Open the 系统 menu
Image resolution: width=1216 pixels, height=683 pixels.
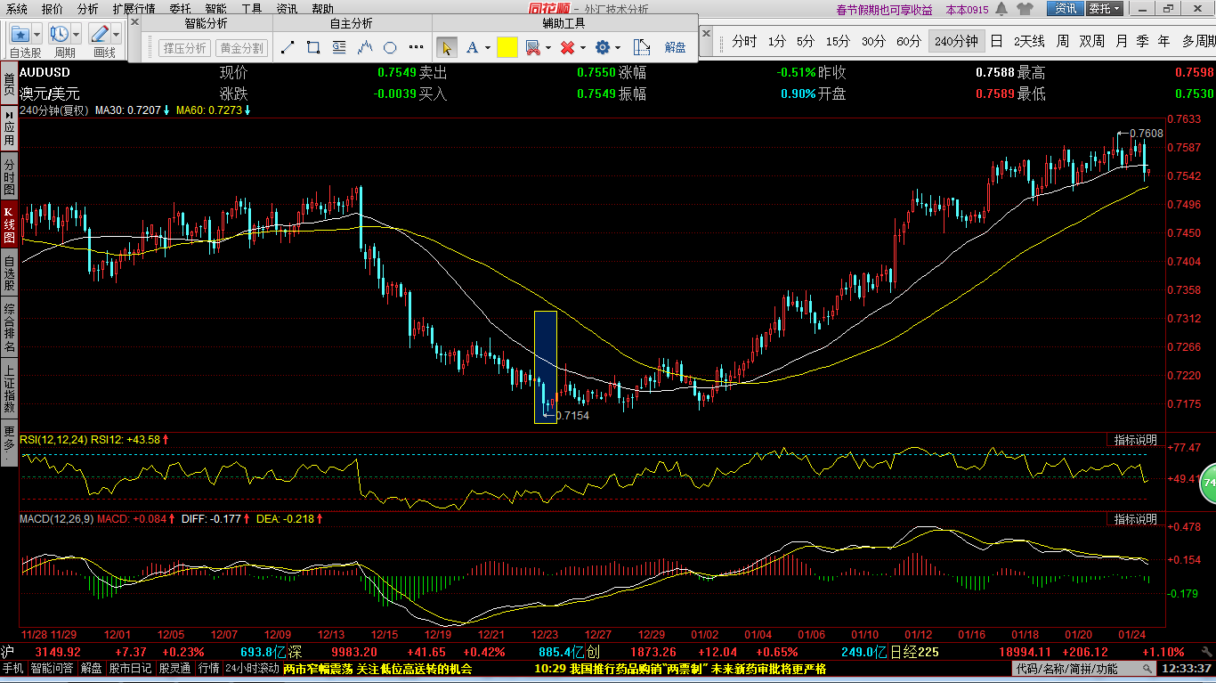[16, 9]
